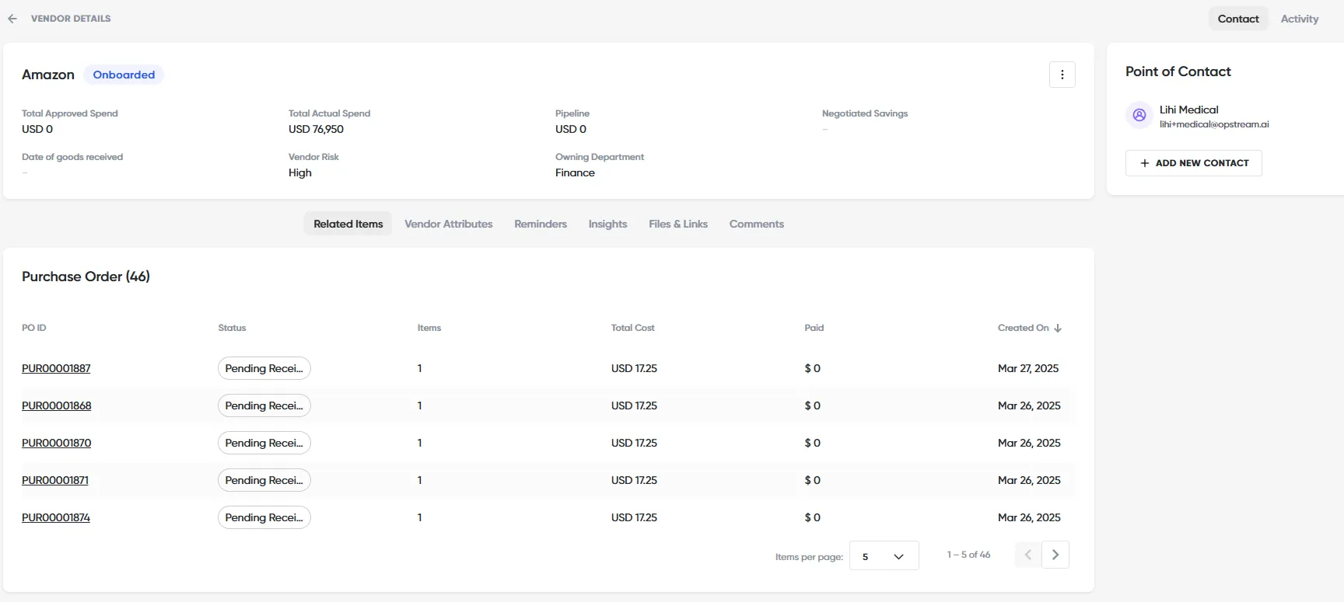This screenshot has height=602, width=1344.
Task: Click Pending Receipt status for PUR00001871
Action: [x=264, y=480]
